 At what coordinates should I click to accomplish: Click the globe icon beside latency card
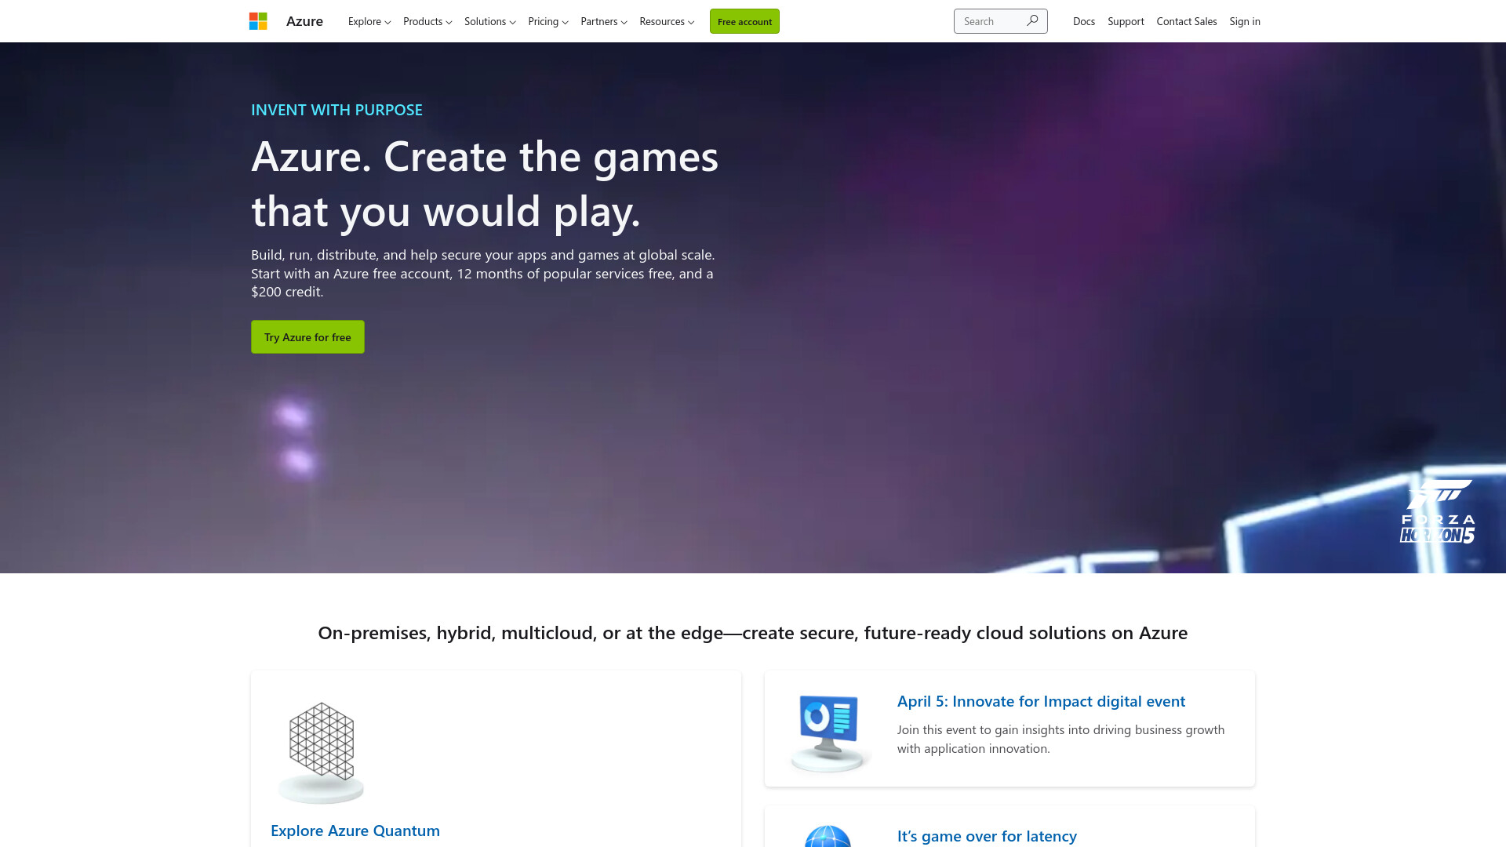coord(828,836)
